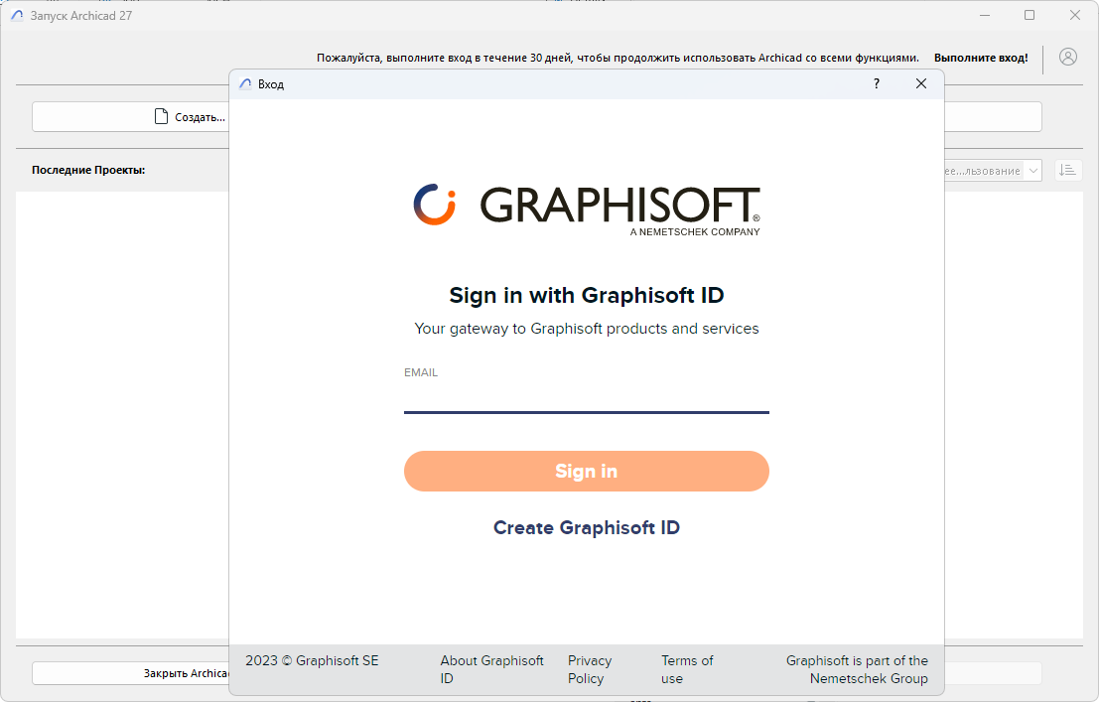Click the '2023 © Graphisoft SE' footer text
The image size is (1099, 702).
(x=312, y=660)
